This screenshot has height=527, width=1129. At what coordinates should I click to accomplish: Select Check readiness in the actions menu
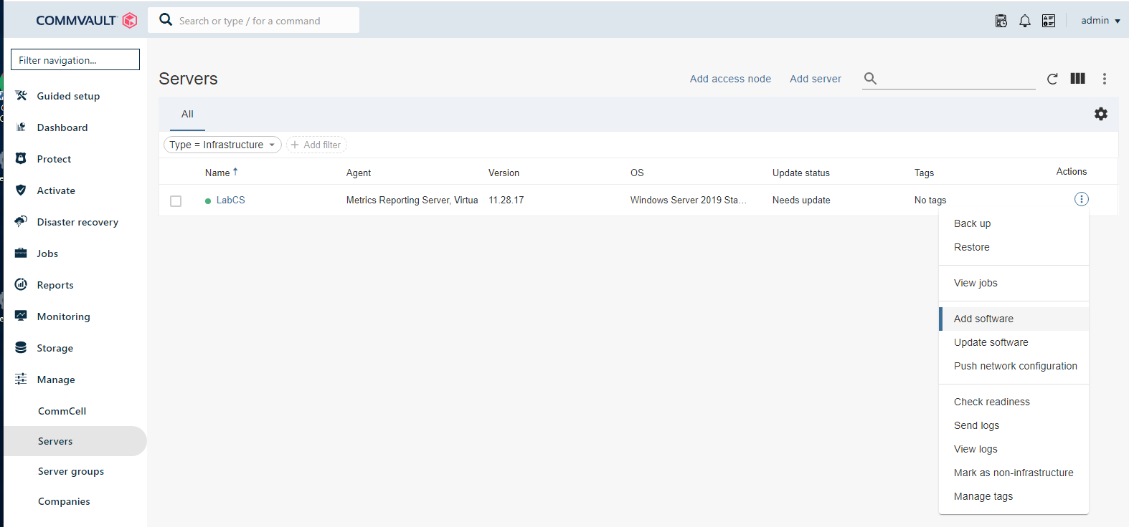[x=991, y=402]
